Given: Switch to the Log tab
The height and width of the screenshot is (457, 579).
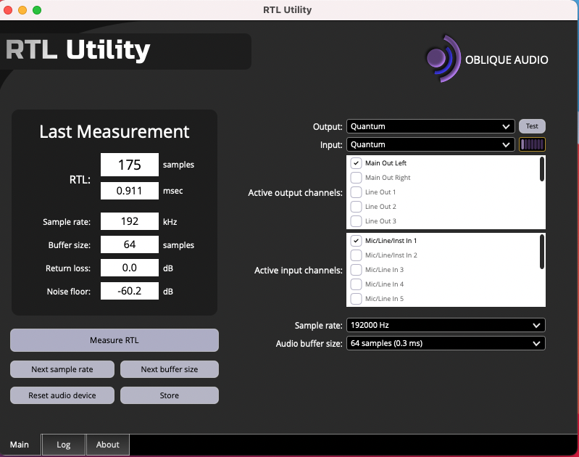Looking at the screenshot, I should 64,445.
